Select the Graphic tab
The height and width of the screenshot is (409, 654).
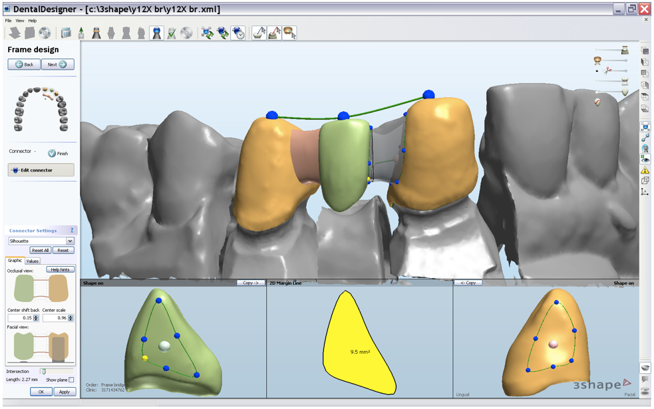(x=15, y=261)
